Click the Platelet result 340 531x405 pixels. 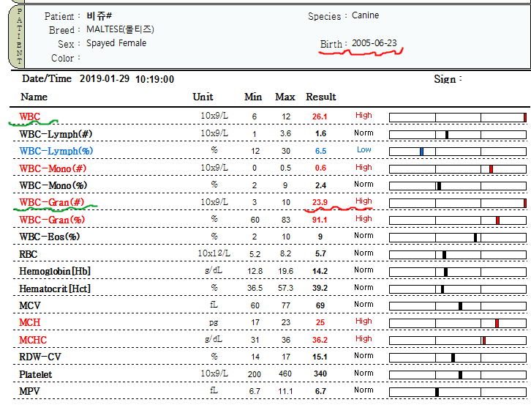pos(320,374)
